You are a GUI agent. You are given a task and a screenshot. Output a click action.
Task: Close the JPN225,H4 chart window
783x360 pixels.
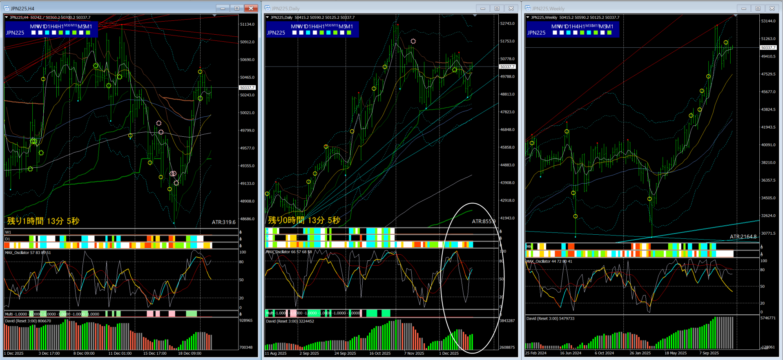(251, 8)
